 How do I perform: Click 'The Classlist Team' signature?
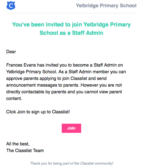pyautogui.click(x=25, y=151)
